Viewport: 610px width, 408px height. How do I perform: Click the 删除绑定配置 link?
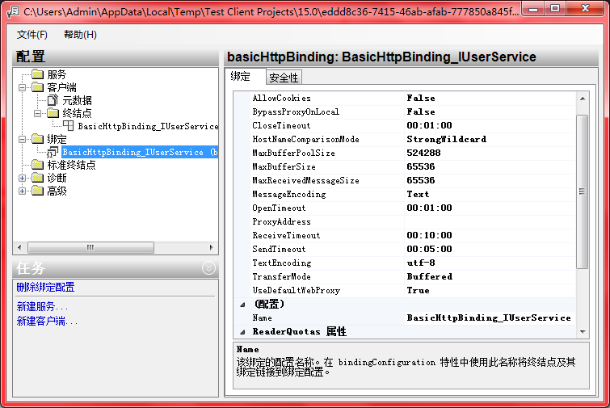tap(45, 288)
